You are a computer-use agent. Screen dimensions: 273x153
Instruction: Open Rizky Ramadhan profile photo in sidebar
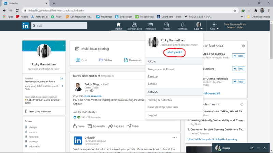click(x=44, y=51)
